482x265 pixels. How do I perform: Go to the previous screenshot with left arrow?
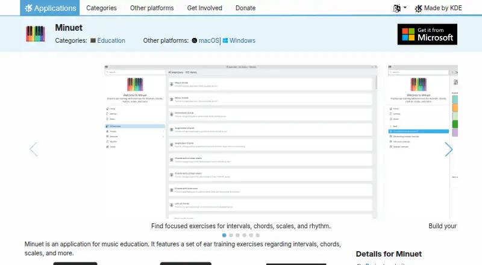pos(34,149)
